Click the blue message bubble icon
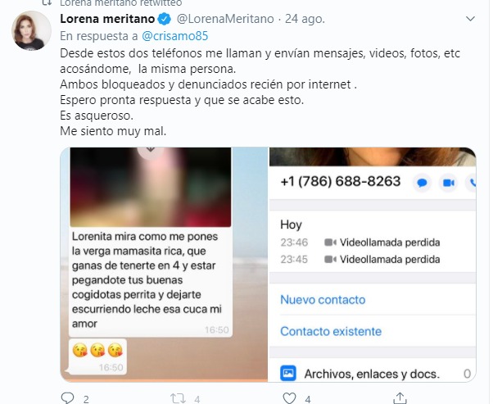Image resolution: width=493 pixels, height=404 pixels. [422, 183]
